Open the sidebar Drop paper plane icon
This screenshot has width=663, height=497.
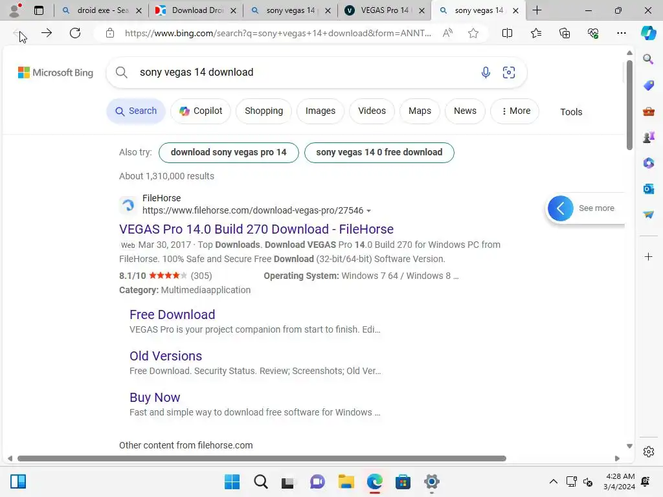point(648,215)
